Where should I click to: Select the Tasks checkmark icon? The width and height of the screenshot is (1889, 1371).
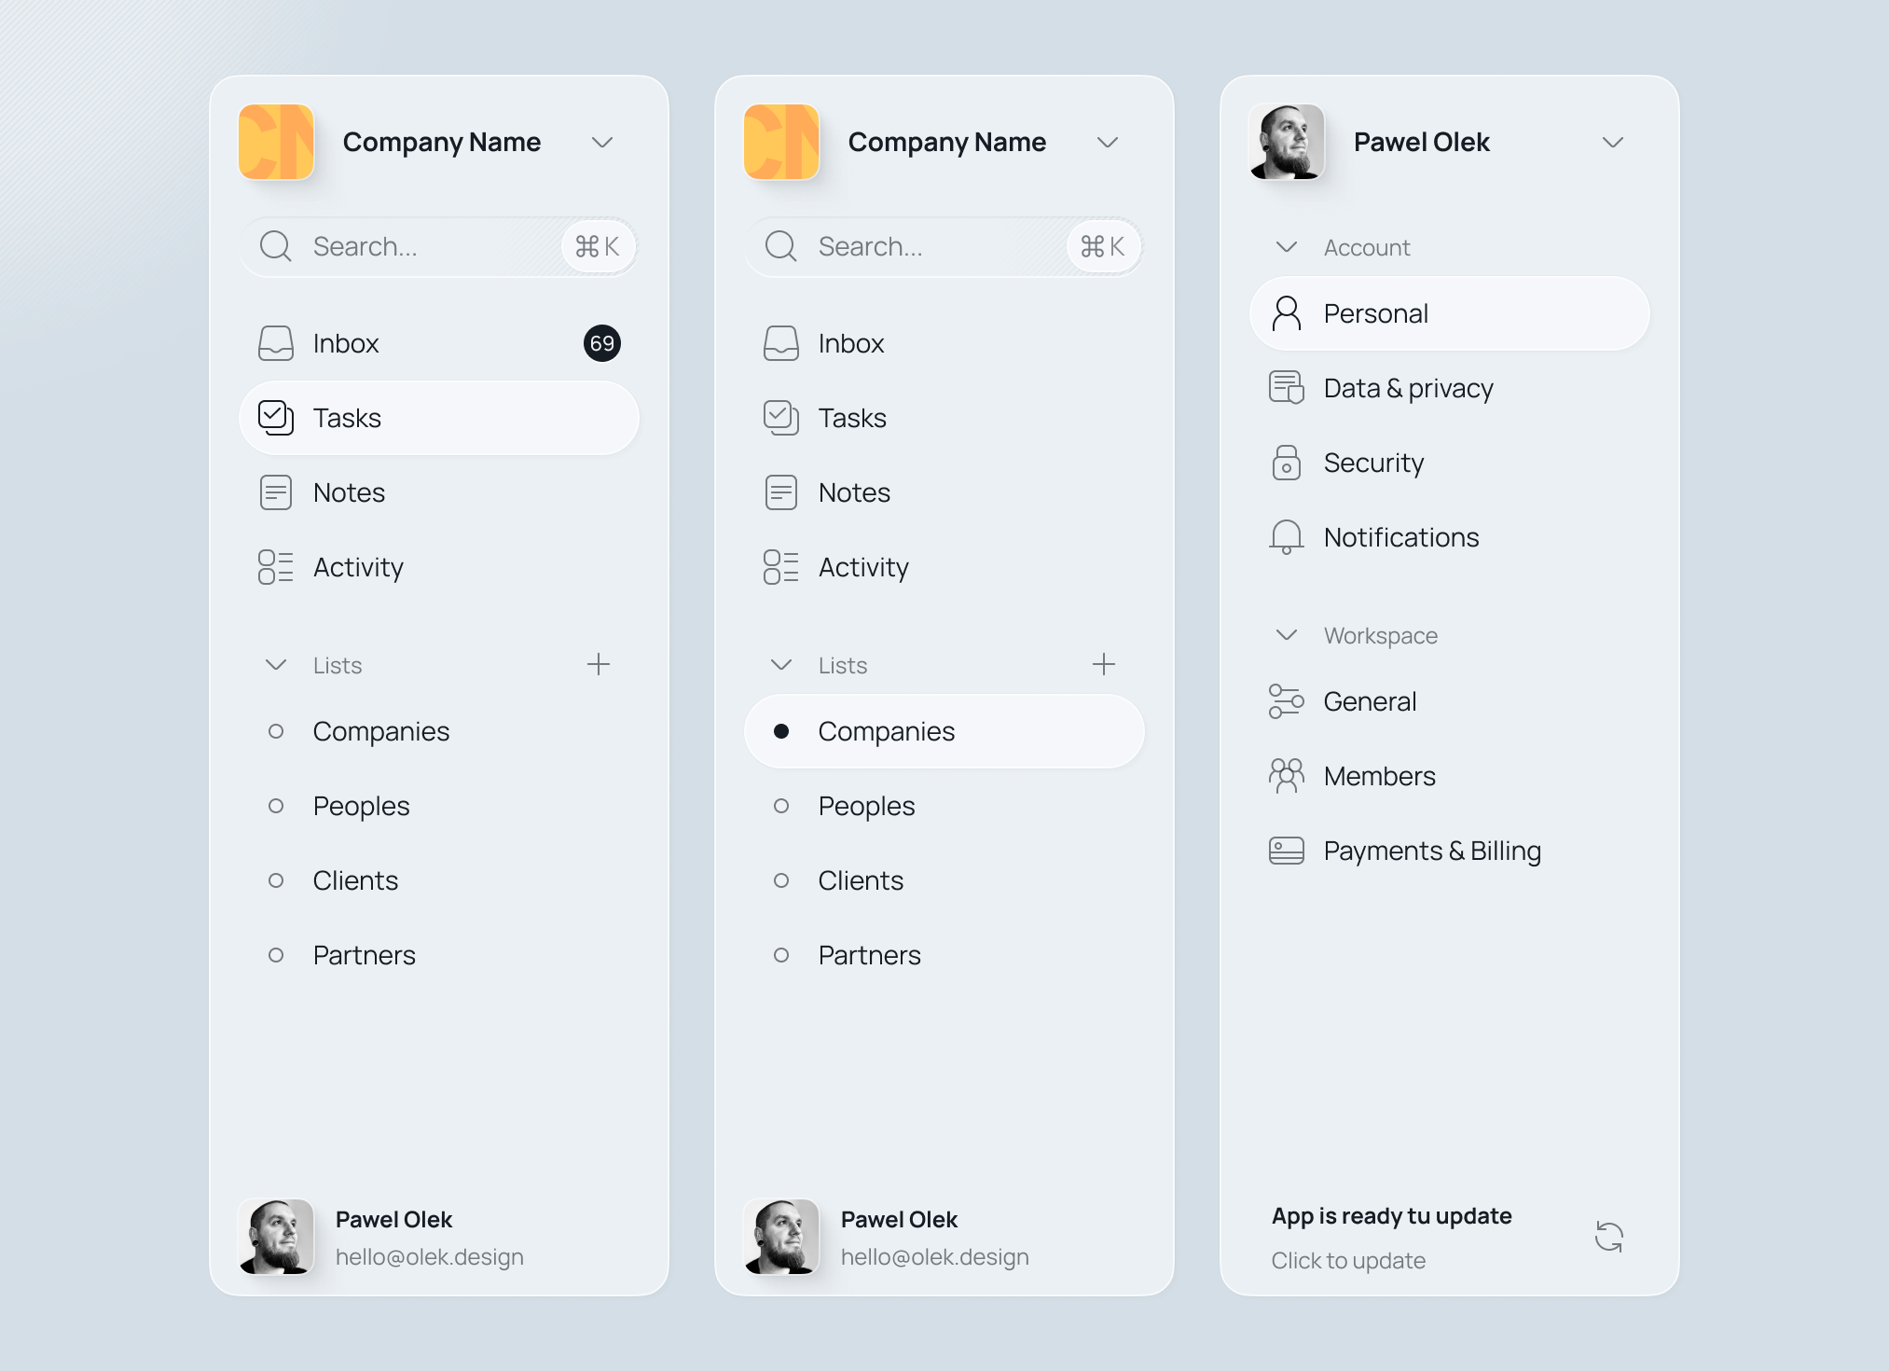pos(275,418)
